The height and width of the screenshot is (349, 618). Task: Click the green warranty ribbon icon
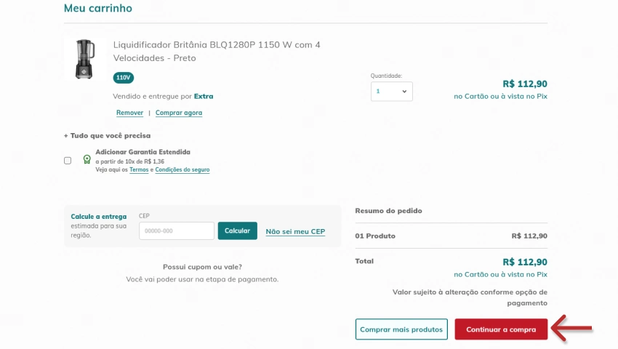(x=87, y=159)
